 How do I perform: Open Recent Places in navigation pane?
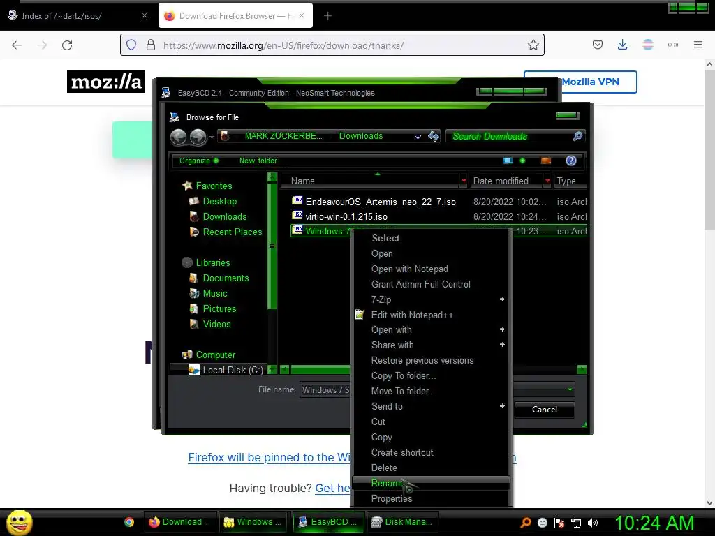[233, 232]
